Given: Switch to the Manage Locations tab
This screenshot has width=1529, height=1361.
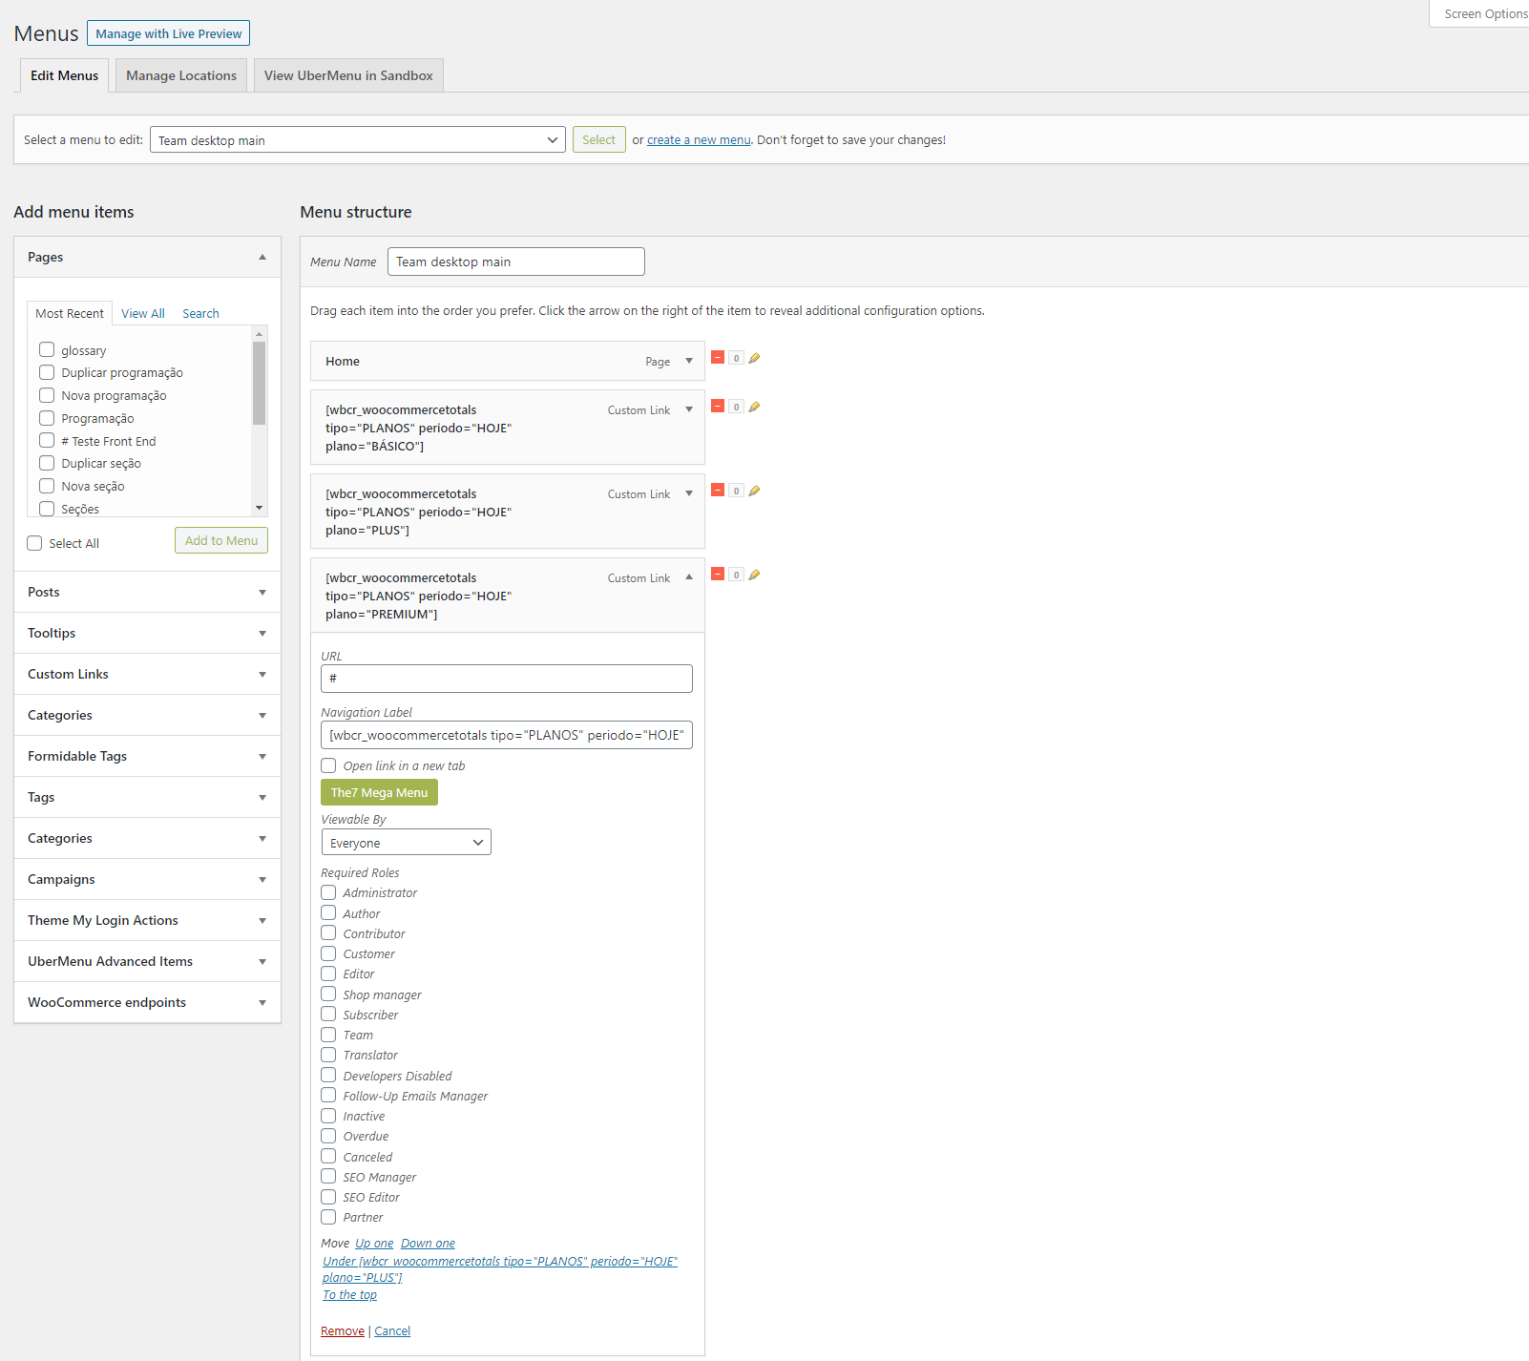Looking at the screenshot, I should [181, 75].
